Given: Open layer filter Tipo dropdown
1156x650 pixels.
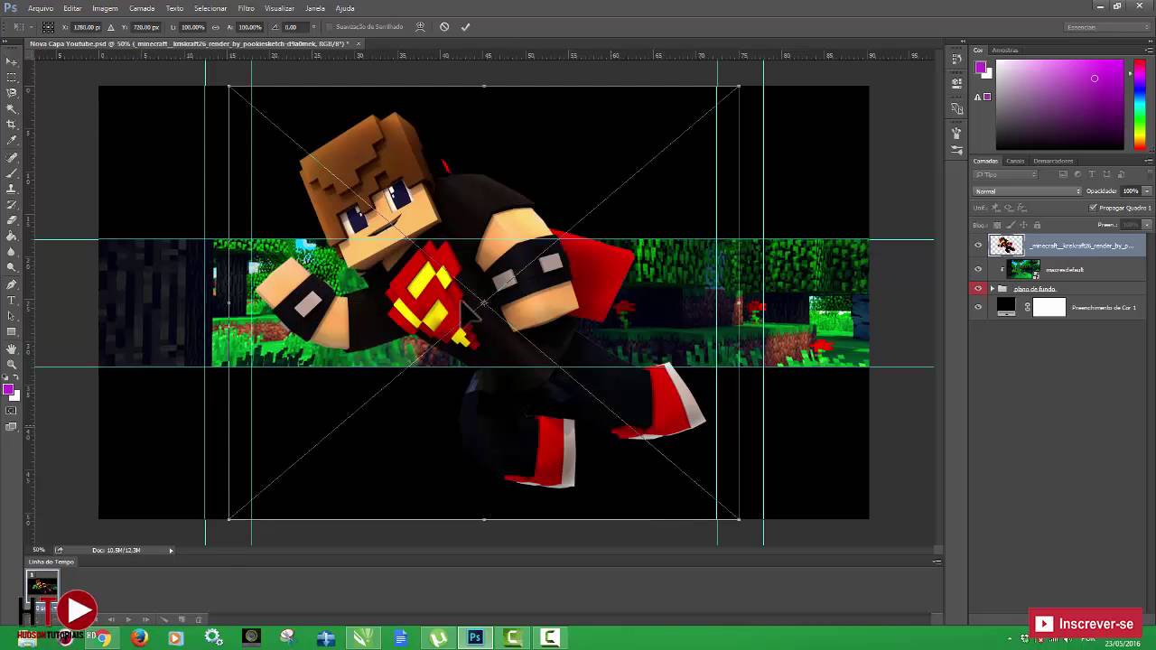Looking at the screenshot, I should pos(1006,174).
